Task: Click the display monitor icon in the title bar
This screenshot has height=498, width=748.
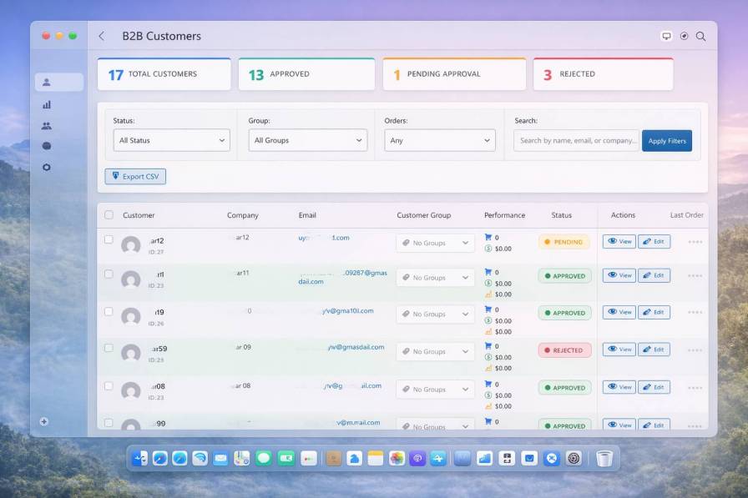Action: 666,36
